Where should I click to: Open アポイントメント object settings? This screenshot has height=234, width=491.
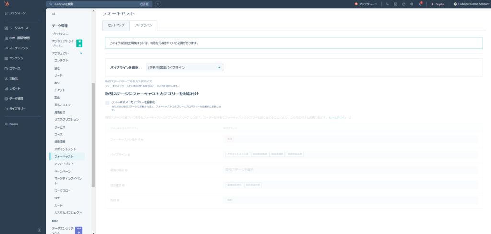click(65, 149)
